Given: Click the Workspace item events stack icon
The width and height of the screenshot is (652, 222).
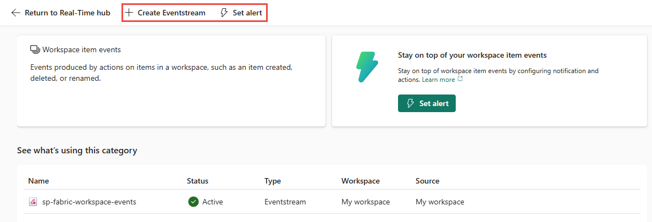Looking at the screenshot, I should point(35,50).
